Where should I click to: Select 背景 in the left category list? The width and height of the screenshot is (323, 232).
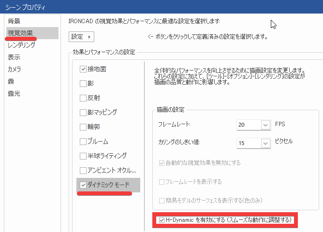[x=14, y=21]
